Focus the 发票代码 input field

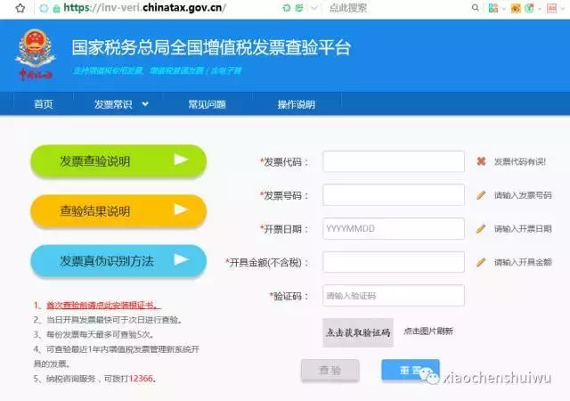394,161
